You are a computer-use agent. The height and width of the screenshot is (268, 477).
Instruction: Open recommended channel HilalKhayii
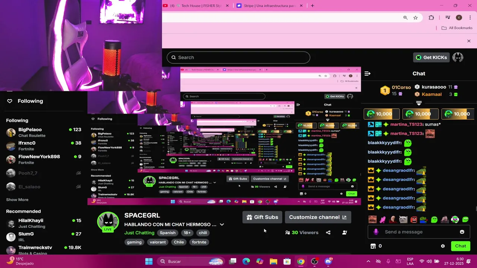[x=44, y=223]
